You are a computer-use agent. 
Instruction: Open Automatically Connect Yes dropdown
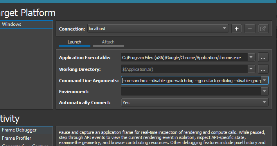pyautogui.click(x=195, y=102)
